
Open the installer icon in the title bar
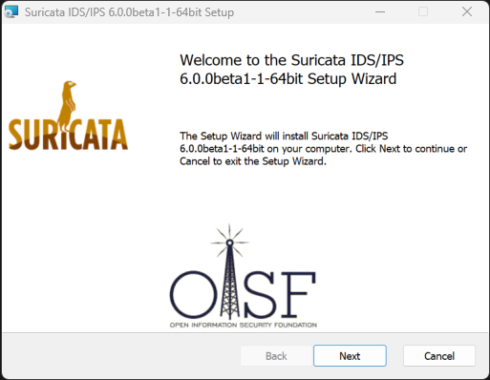(x=11, y=12)
